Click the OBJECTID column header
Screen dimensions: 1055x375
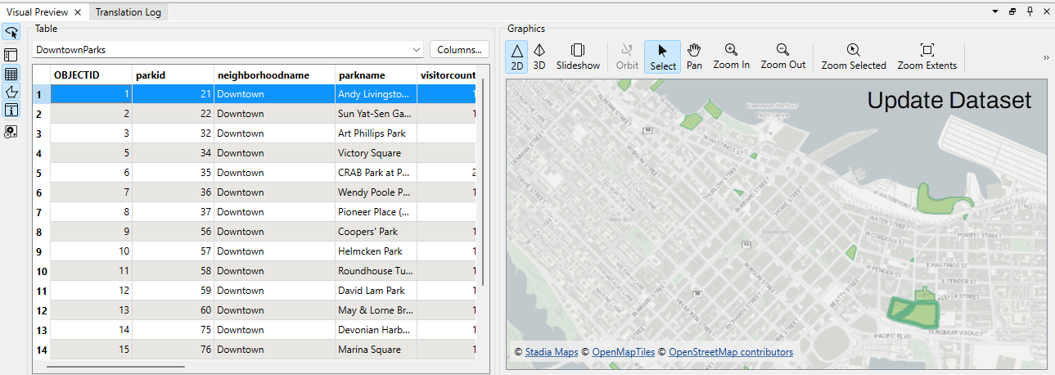91,75
